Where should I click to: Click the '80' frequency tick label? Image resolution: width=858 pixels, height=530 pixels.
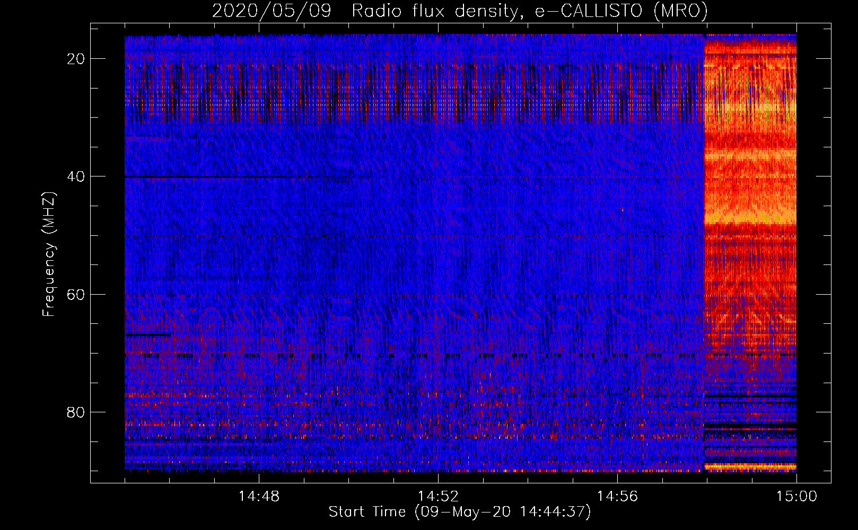[x=76, y=412]
